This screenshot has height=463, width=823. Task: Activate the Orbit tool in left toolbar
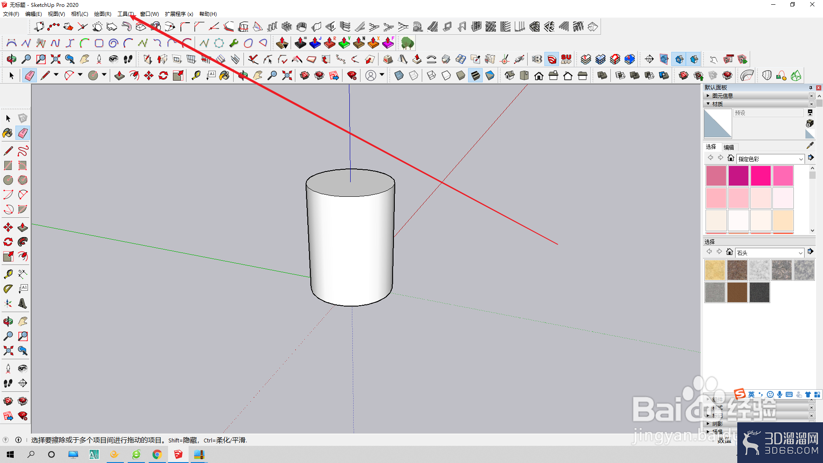coord(8,321)
